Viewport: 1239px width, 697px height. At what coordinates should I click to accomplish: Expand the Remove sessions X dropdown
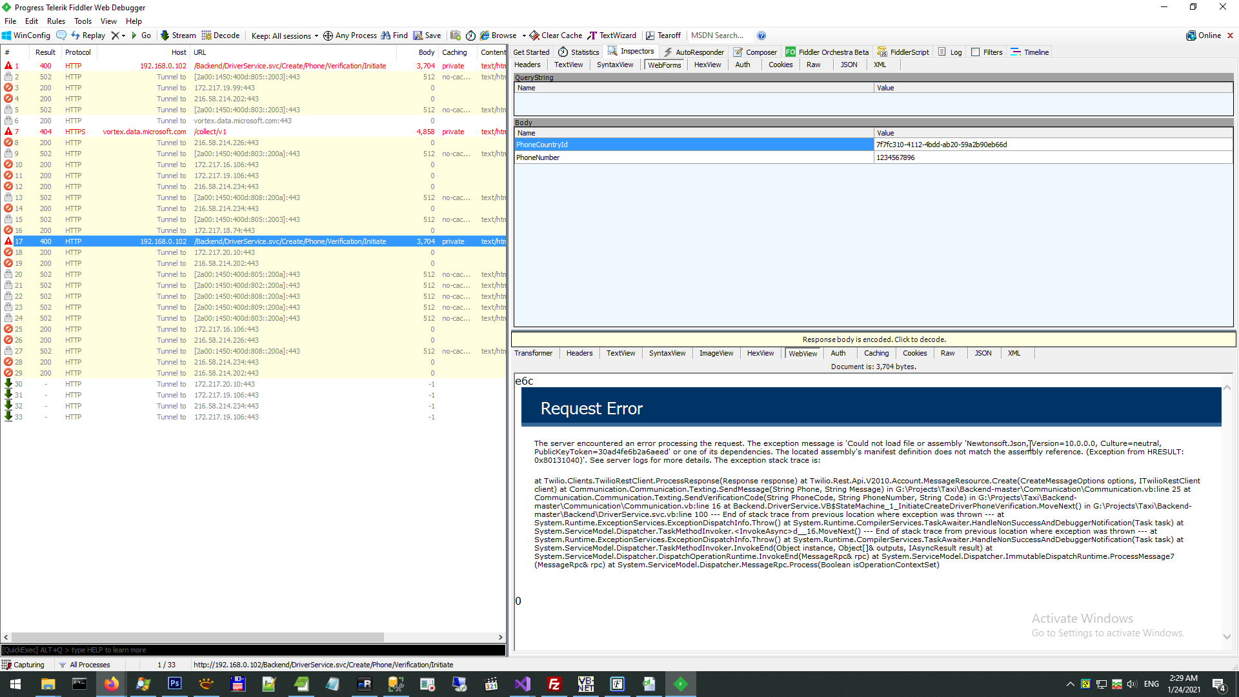pos(123,35)
